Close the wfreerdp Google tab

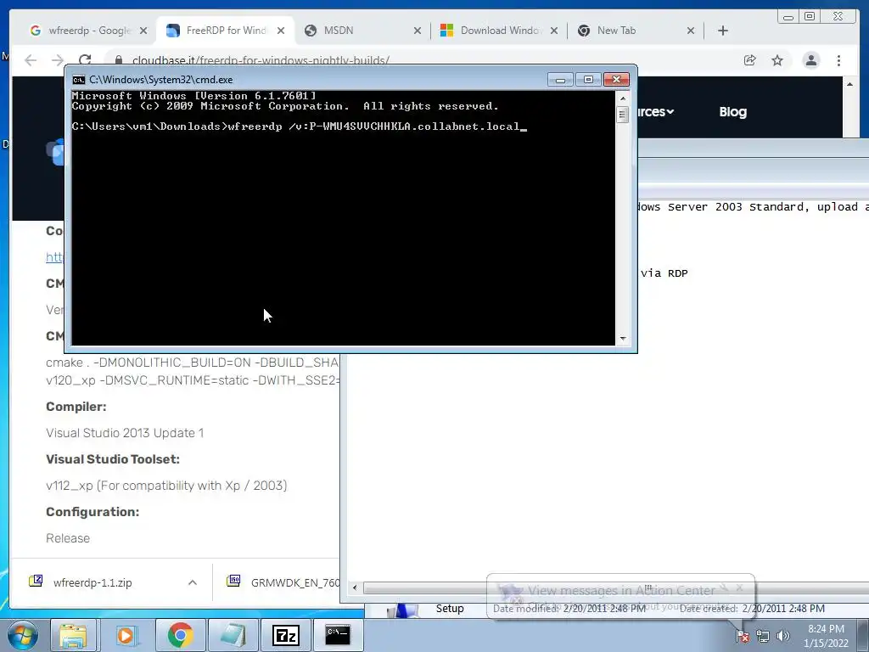pos(143,31)
